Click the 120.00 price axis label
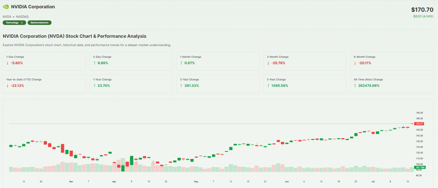The height and width of the screenshot is (188, 438). pos(419,153)
